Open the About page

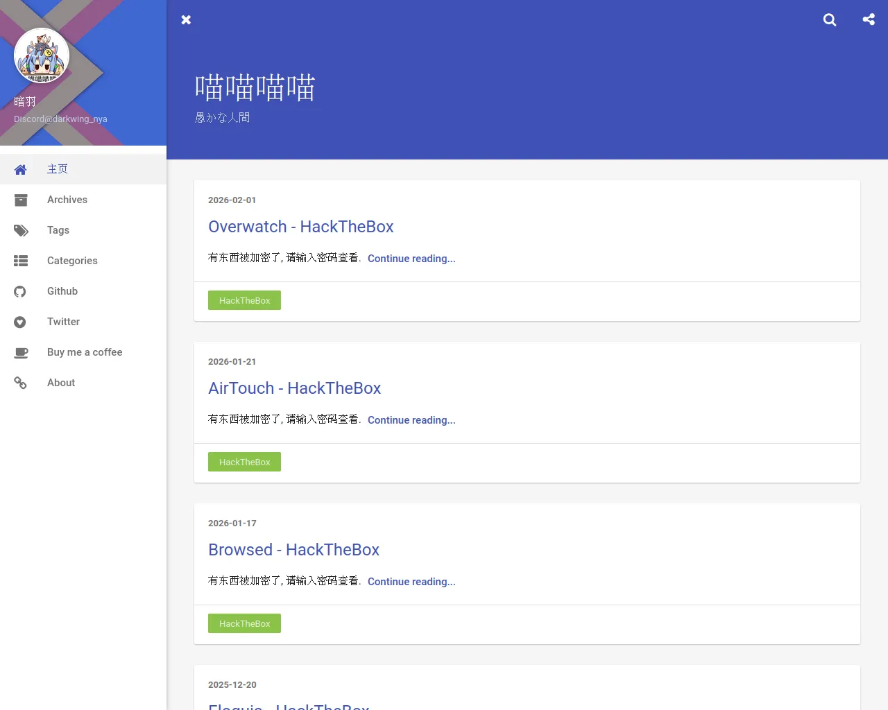[83, 383]
